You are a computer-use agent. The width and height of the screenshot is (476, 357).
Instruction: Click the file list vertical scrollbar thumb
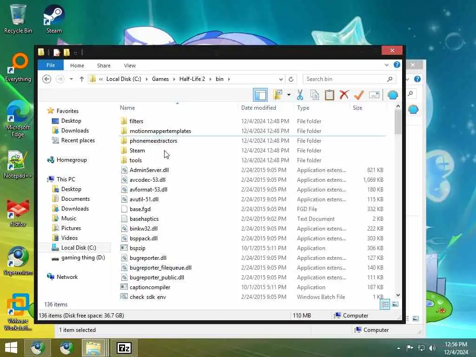(x=398, y=122)
